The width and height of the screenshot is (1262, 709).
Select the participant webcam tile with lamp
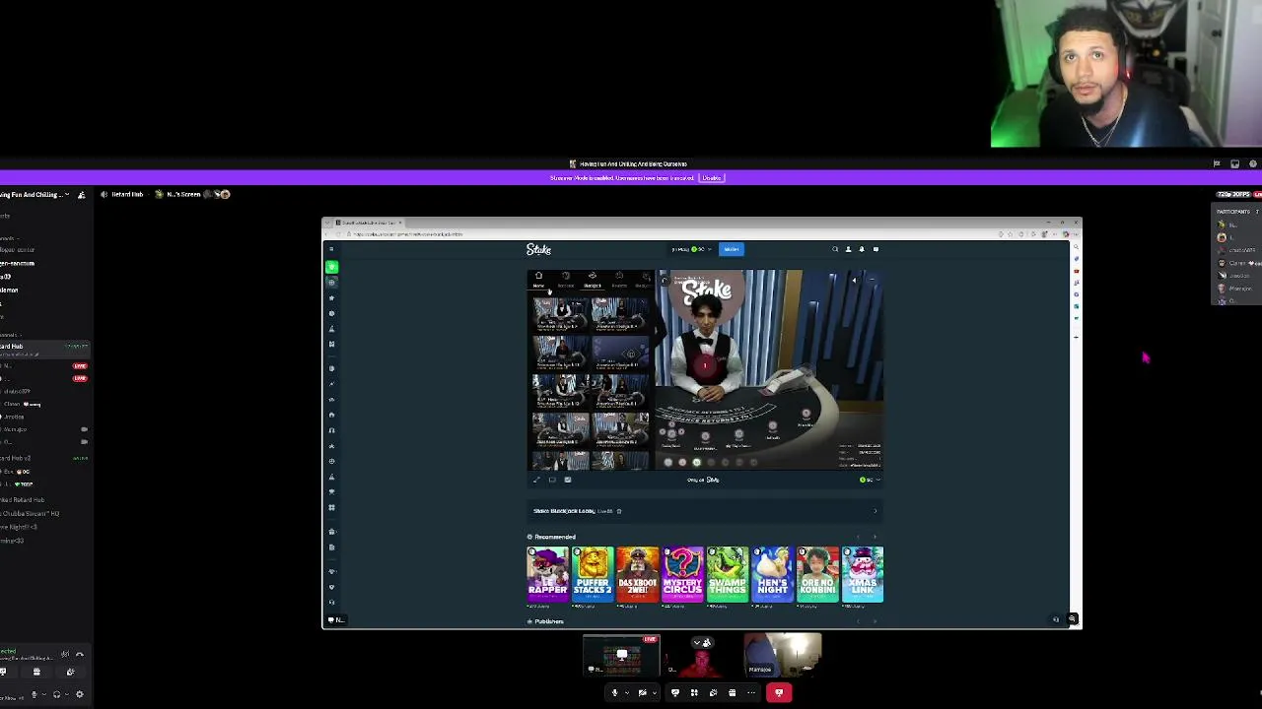coord(783,656)
